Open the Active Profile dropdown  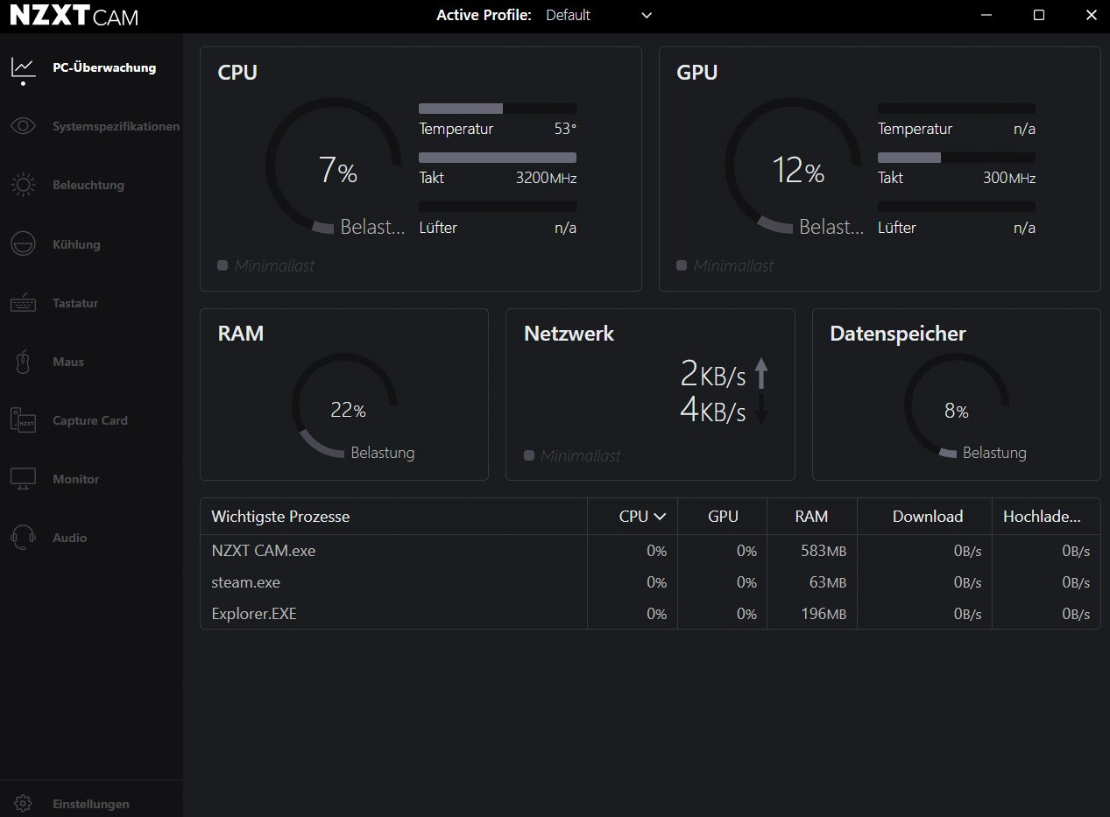599,15
